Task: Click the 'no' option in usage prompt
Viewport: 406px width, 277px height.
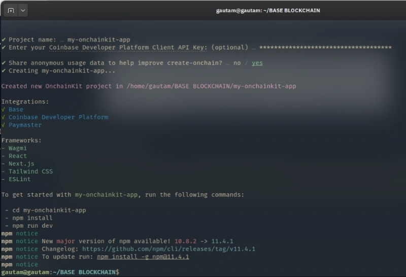Action: click(x=237, y=63)
